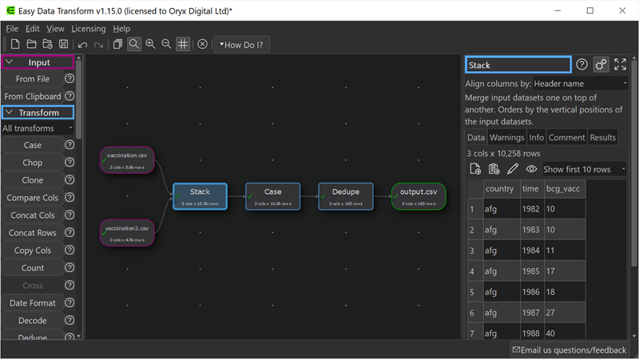The height and width of the screenshot is (359, 639).
Task: Toggle the grid display toolbar button
Action: tap(183, 45)
